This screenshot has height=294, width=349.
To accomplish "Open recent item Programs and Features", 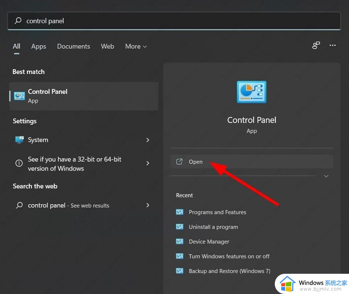I will (x=217, y=212).
